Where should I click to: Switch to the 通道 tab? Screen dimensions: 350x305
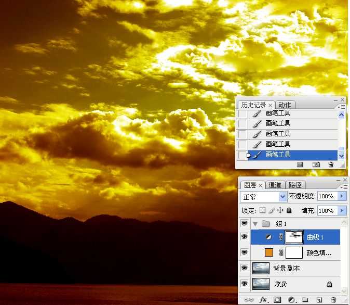point(275,185)
